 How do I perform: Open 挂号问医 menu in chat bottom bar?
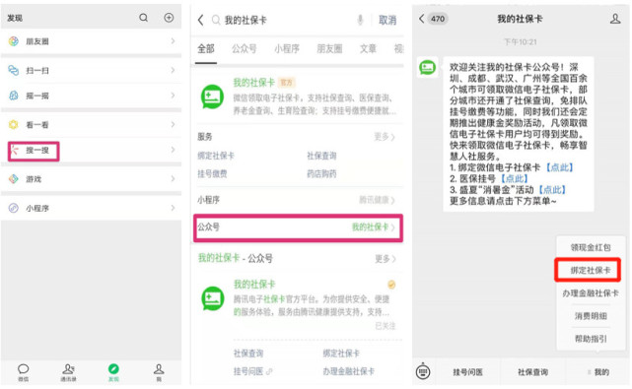467,372
